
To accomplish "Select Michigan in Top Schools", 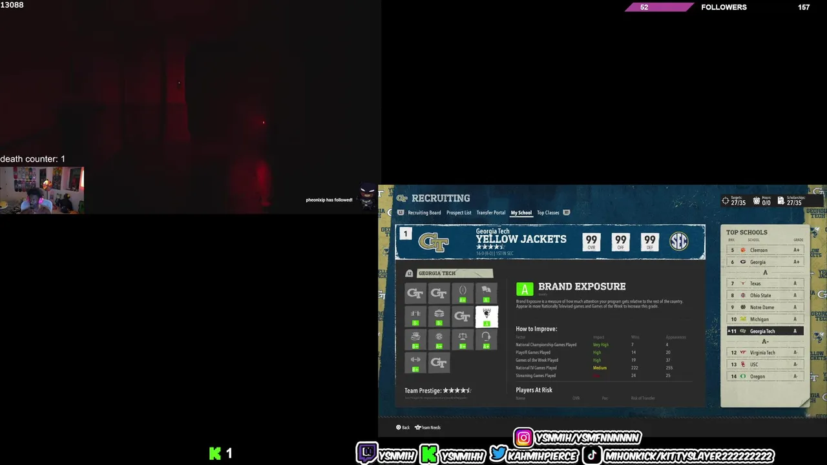I will click(766, 319).
